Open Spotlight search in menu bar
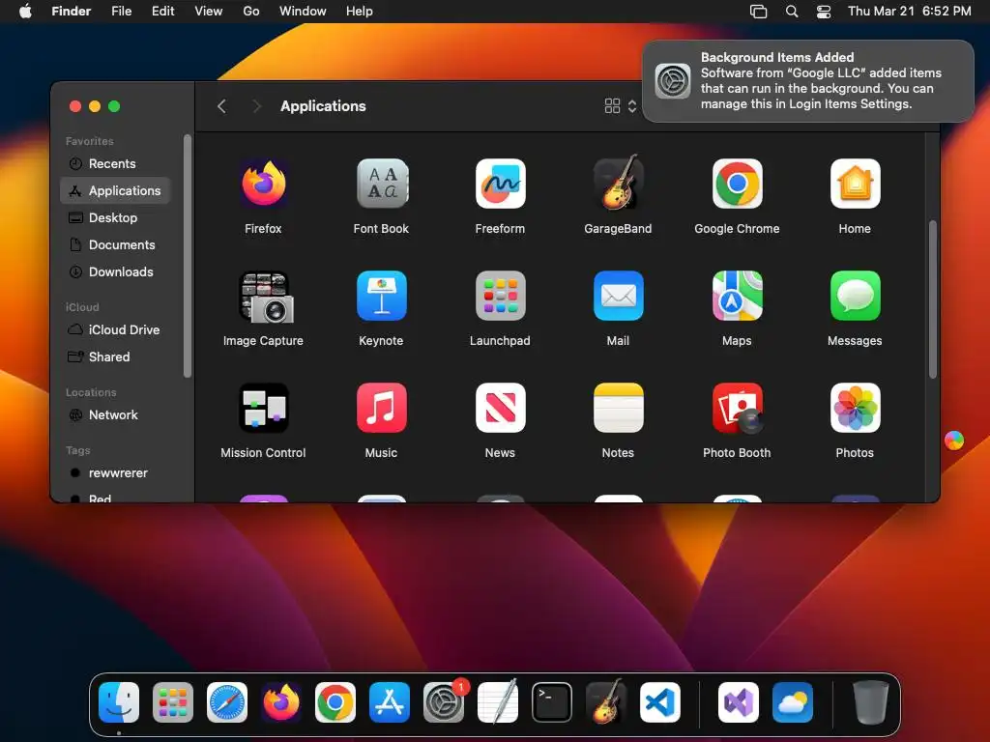990x742 pixels. pos(792,12)
